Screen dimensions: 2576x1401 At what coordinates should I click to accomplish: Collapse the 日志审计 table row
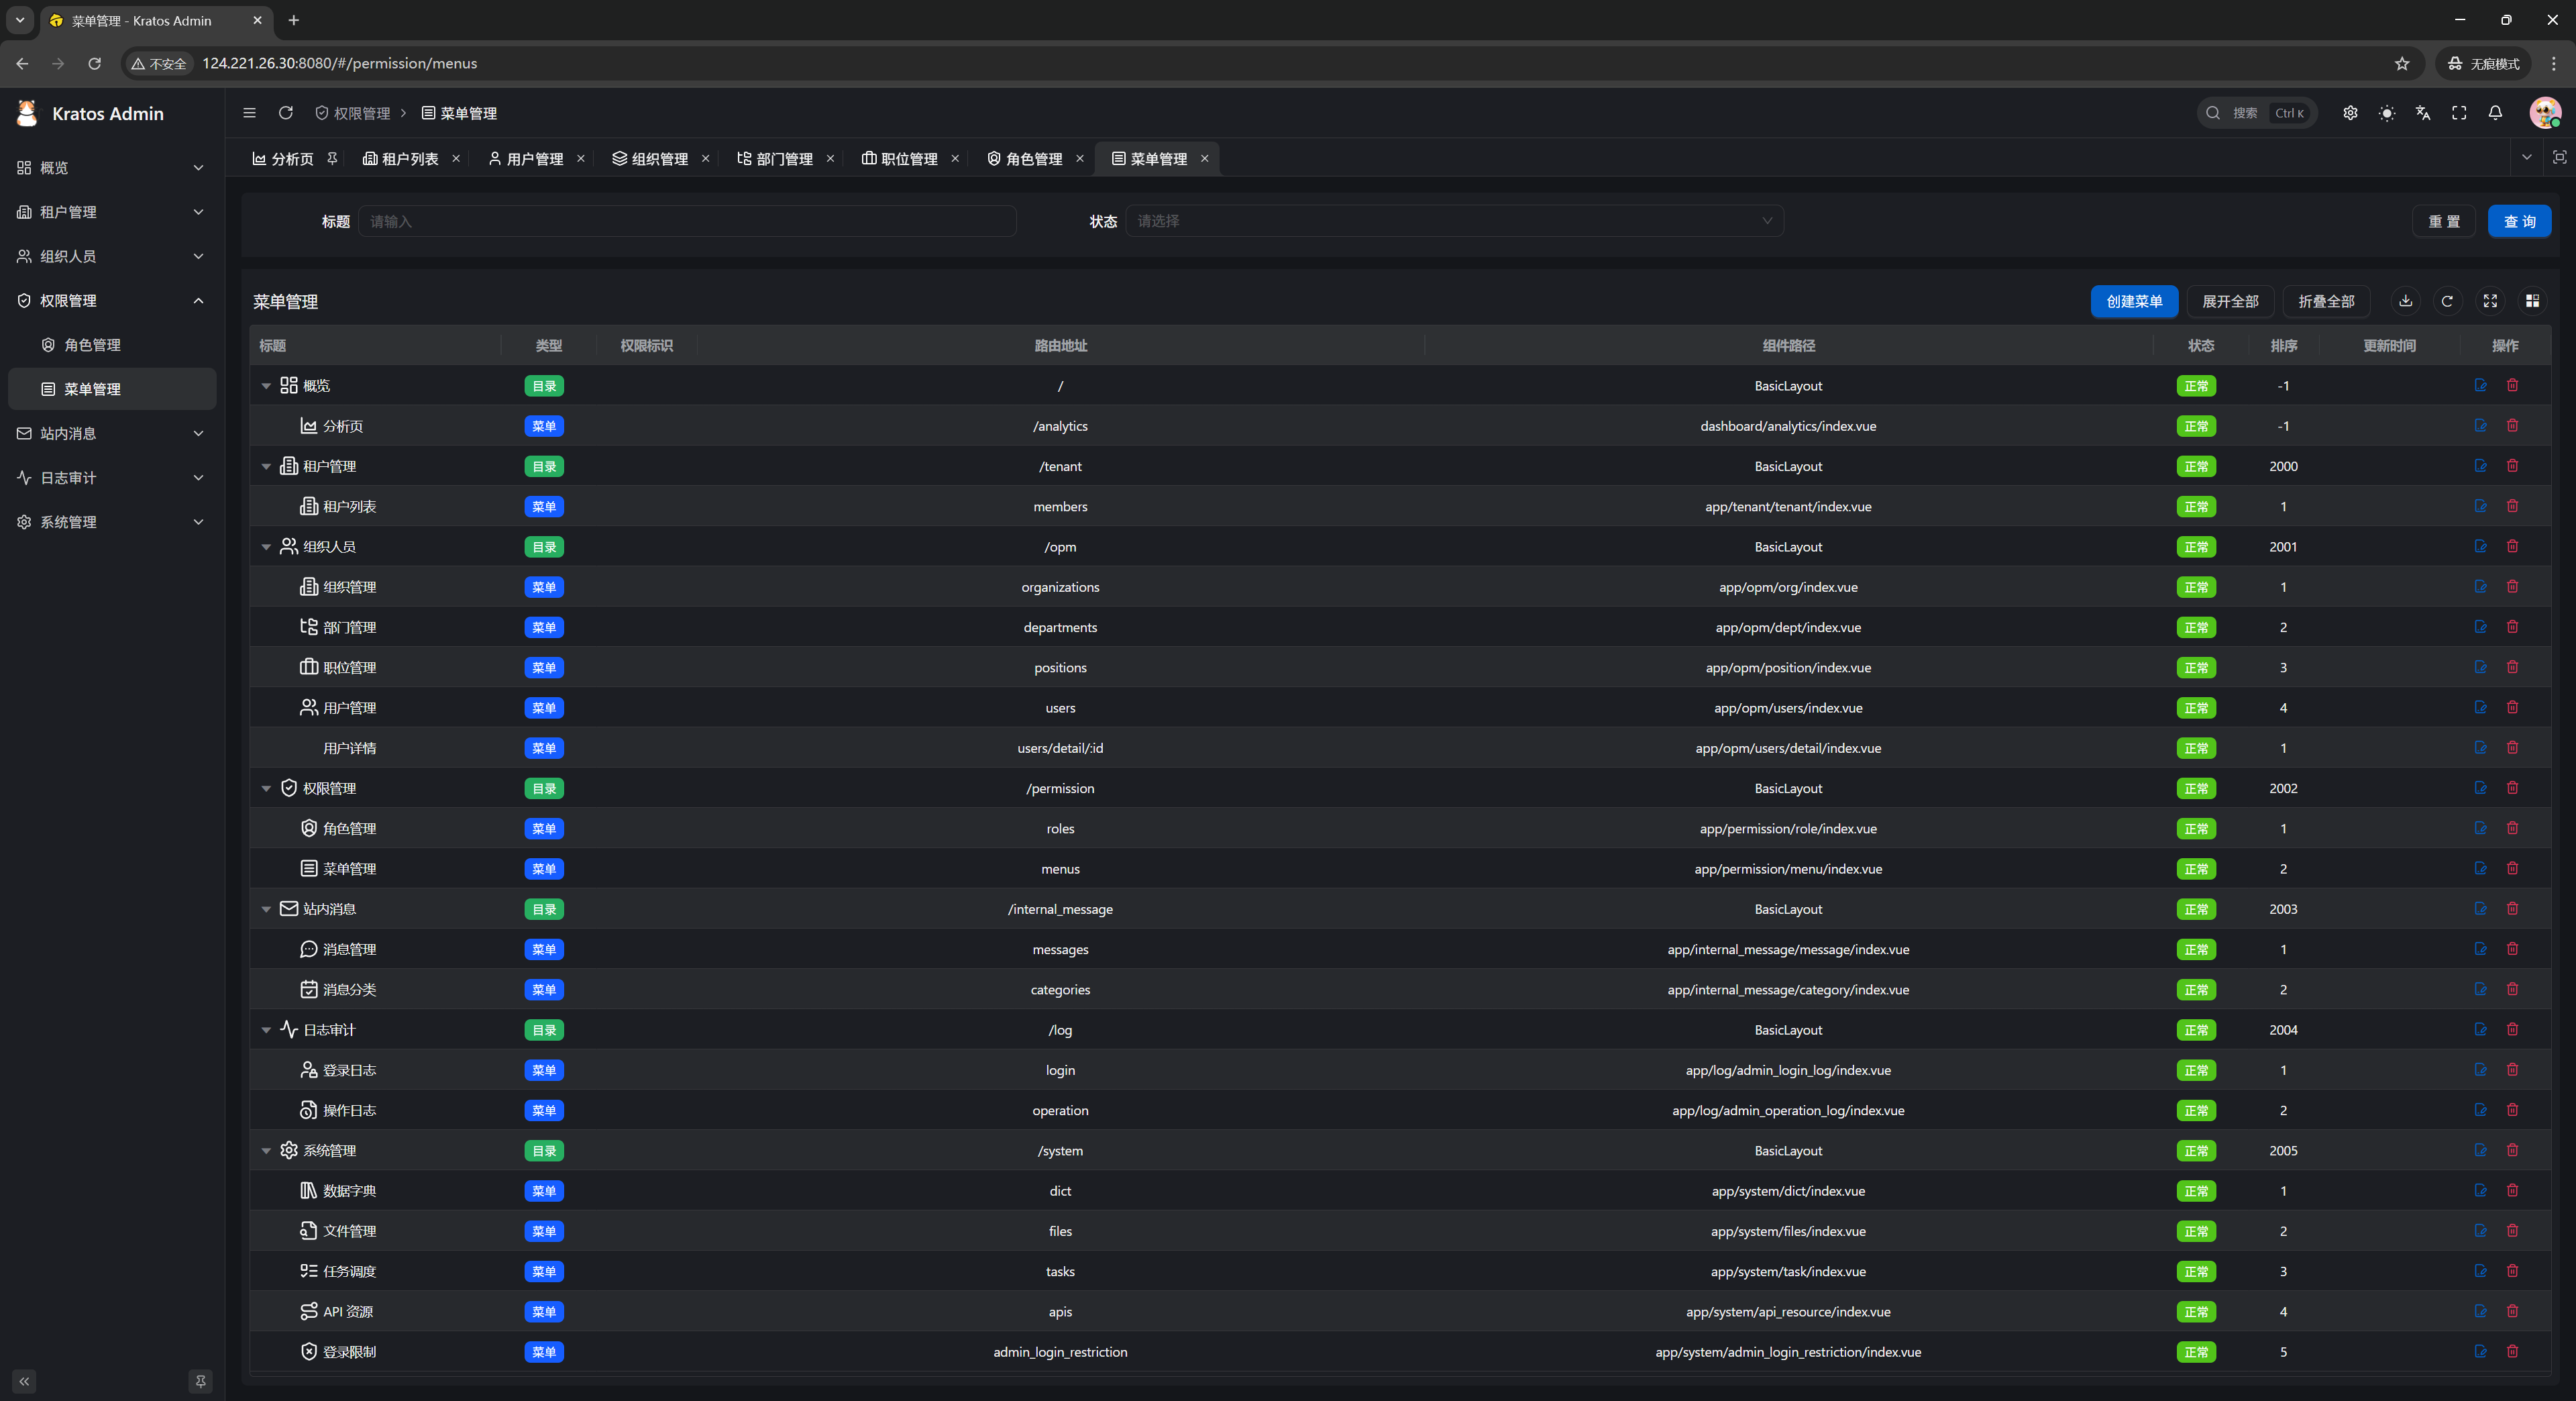266,1030
